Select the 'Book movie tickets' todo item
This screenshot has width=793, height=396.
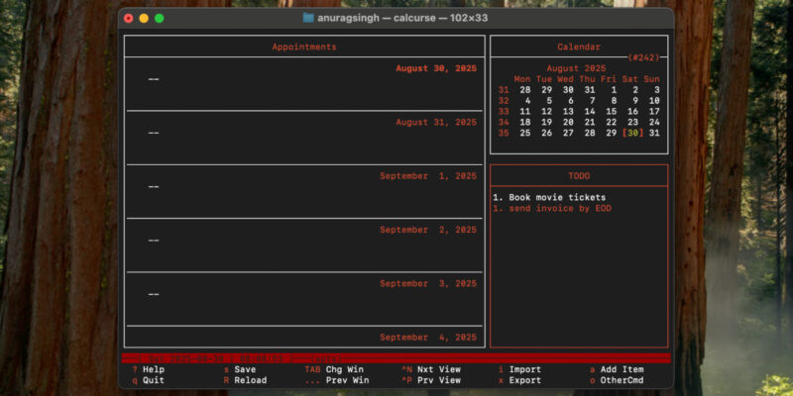[549, 197]
